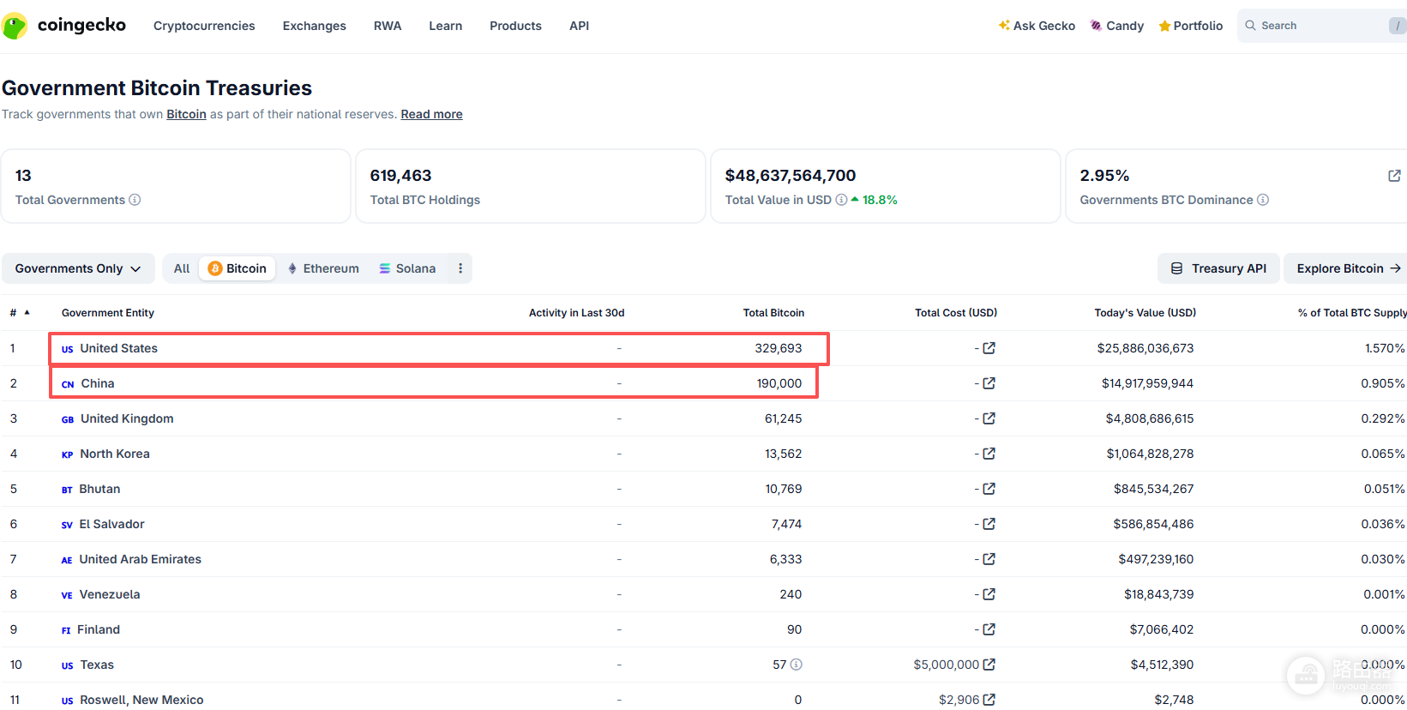This screenshot has width=1407, height=710.
Task: Switch to the Ethereum tab
Action: [x=323, y=268]
